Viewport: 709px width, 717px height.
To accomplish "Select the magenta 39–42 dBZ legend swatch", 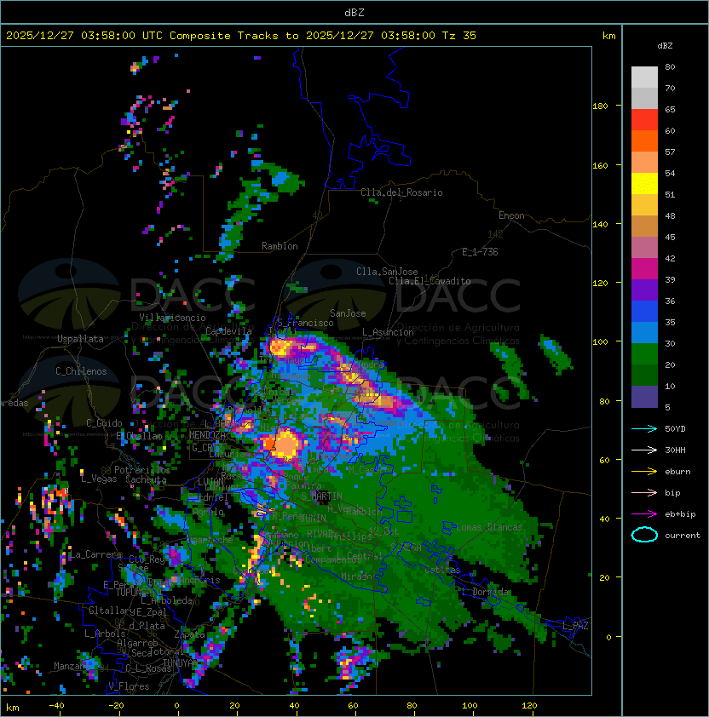I will click(644, 268).
